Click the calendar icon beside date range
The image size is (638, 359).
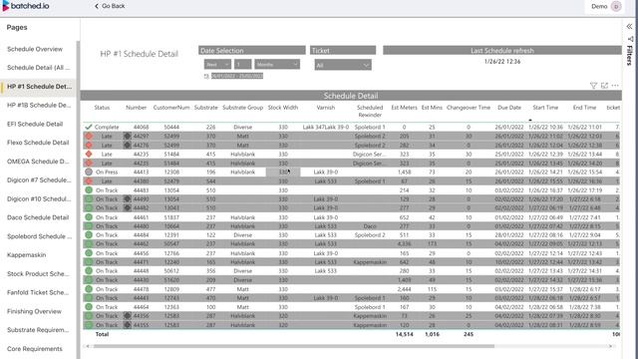point(206,76)
